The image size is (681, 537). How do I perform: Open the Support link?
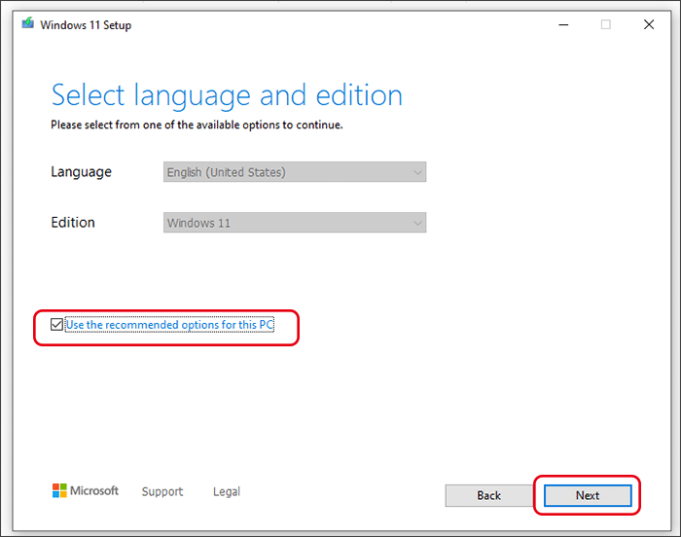click(162, 491)
